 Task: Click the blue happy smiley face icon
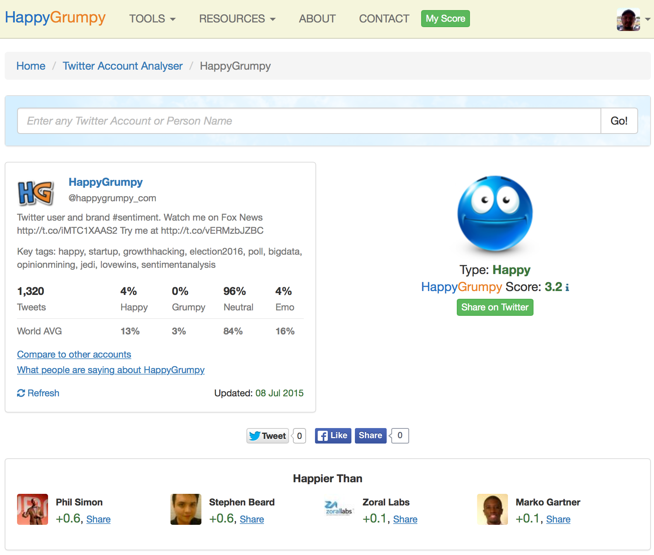coord(495,214)
